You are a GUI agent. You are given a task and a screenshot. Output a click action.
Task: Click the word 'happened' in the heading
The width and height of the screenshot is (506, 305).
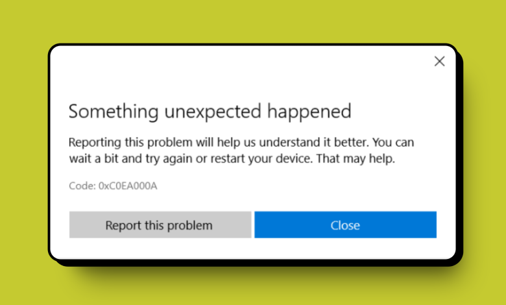(x=310, y=111)
